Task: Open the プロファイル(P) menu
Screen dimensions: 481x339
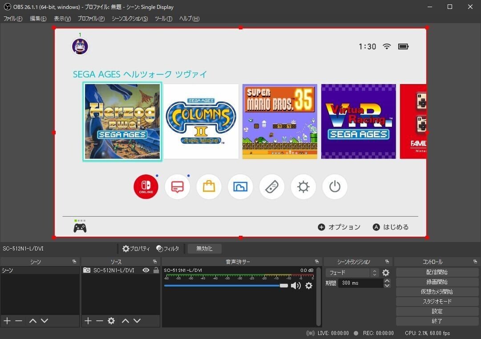Action: (x=91, y=18)
